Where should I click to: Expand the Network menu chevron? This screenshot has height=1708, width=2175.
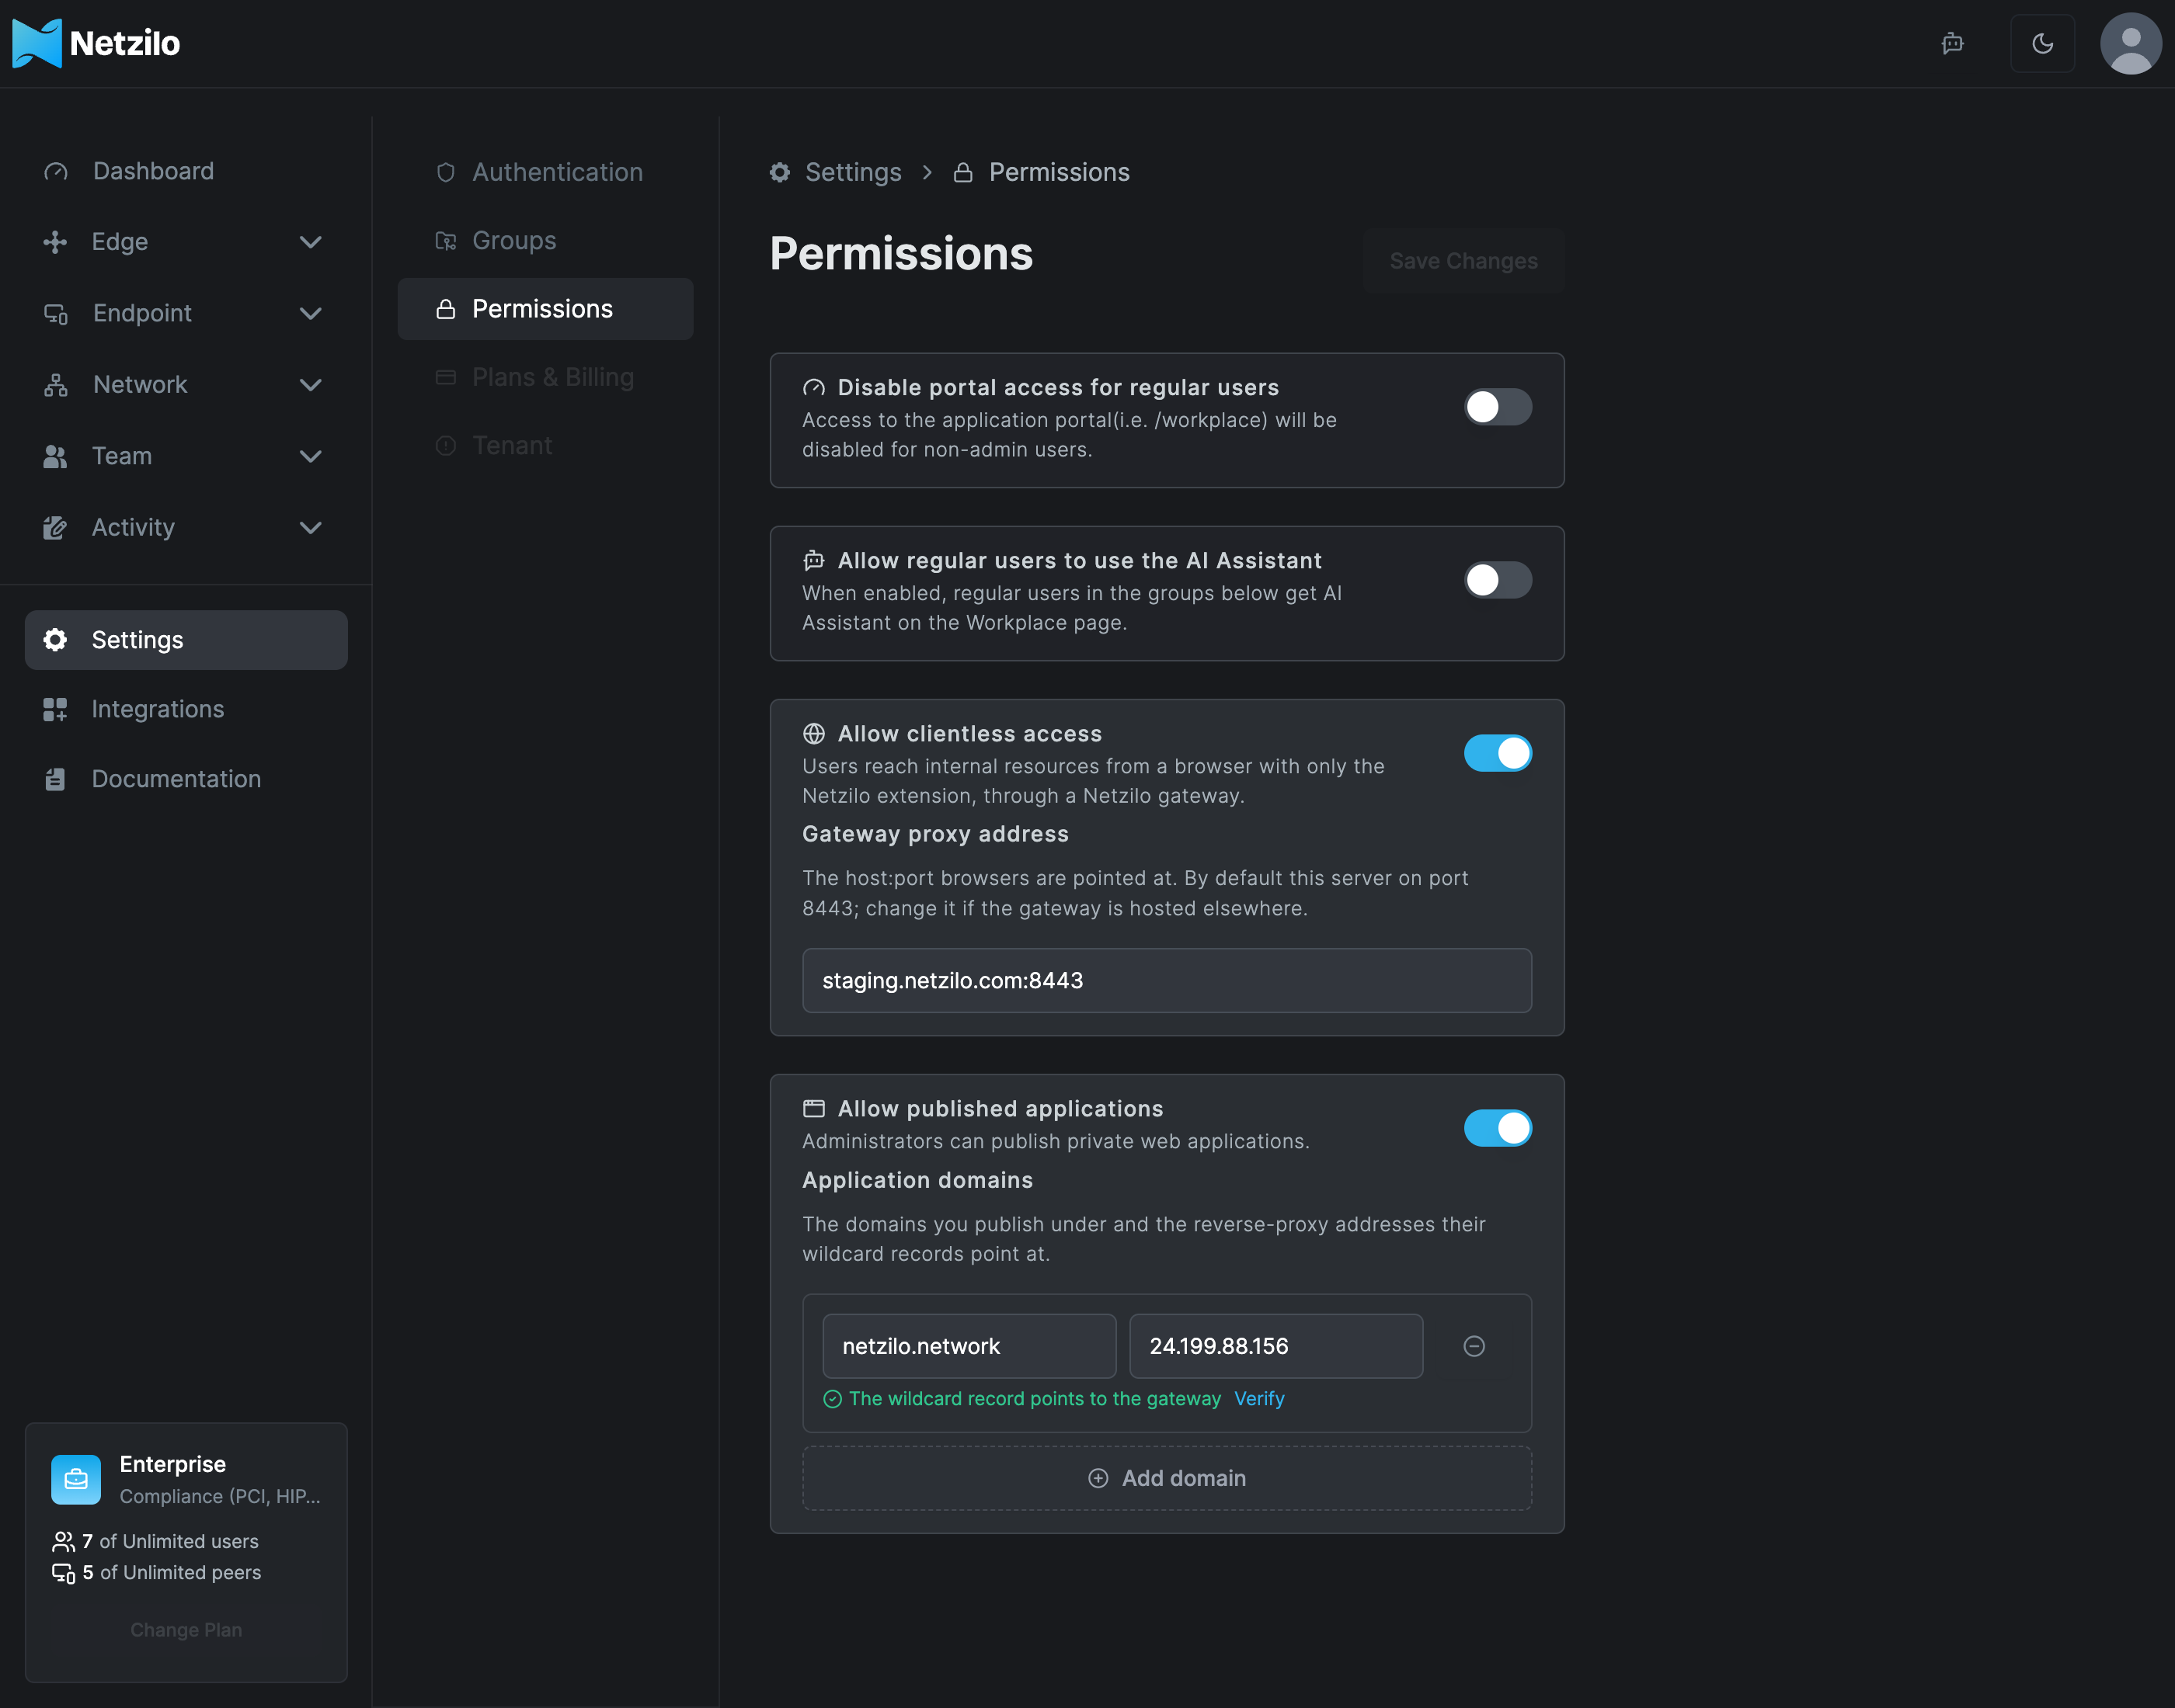tap(311, 385)
